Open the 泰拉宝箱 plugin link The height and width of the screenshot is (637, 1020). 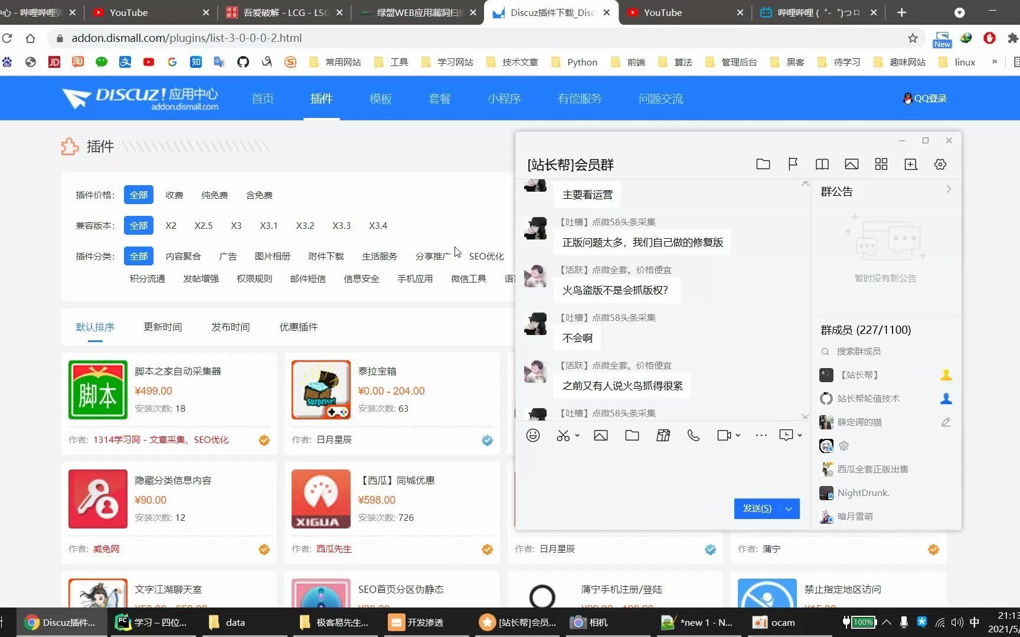[x=377, y=372]
